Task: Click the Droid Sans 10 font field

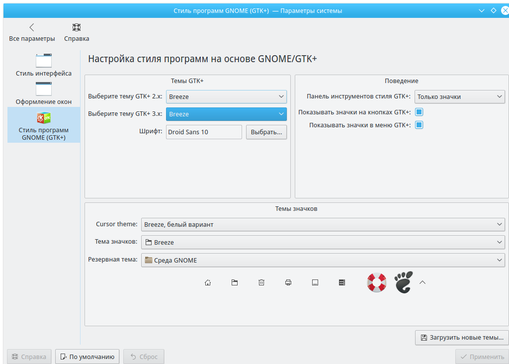Action: coord(204,132)
